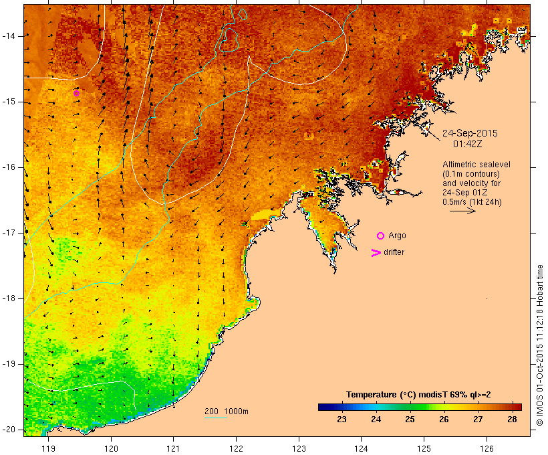Click the longitude label 124
548x455 pixels.
(x=361, y=448)
